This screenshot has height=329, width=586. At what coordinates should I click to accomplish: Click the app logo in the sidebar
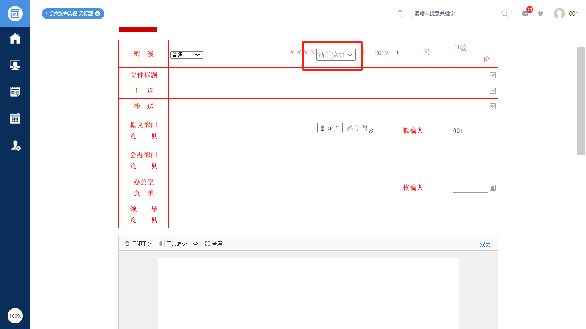pos(15,14)
